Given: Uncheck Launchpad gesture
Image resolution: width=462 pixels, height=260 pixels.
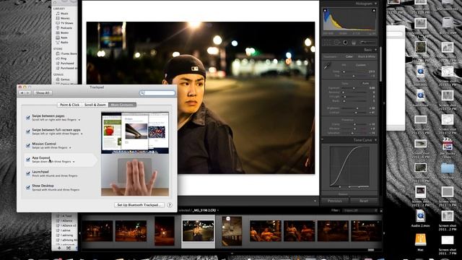Looking at the screenshot, I should [x=28, y=173].
